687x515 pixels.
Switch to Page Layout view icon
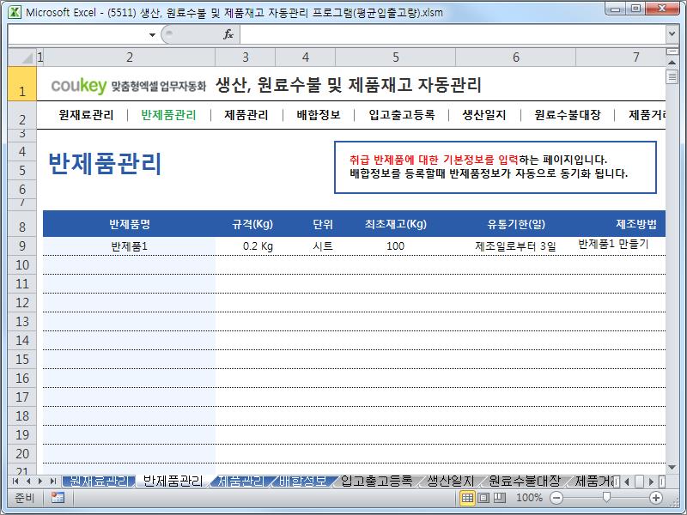483,498
